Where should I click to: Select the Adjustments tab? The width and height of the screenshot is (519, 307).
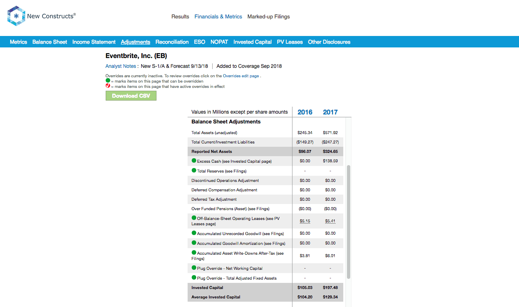point(136,42)
